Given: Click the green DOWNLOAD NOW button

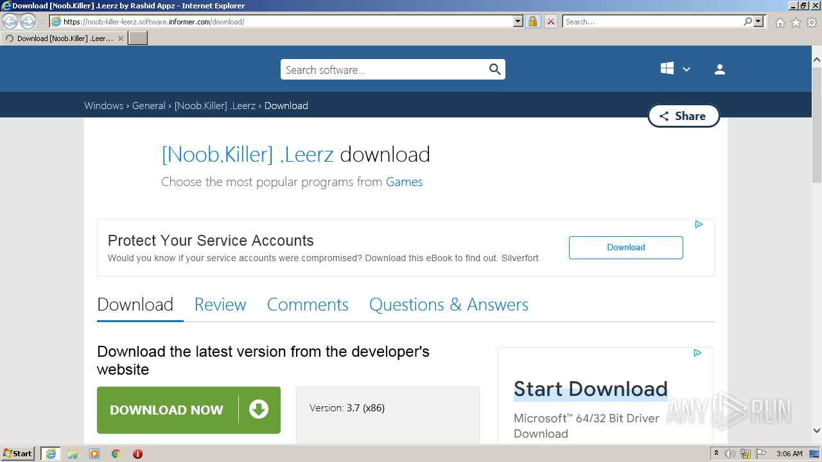Looking at the screenshot, I should [189, 410].
